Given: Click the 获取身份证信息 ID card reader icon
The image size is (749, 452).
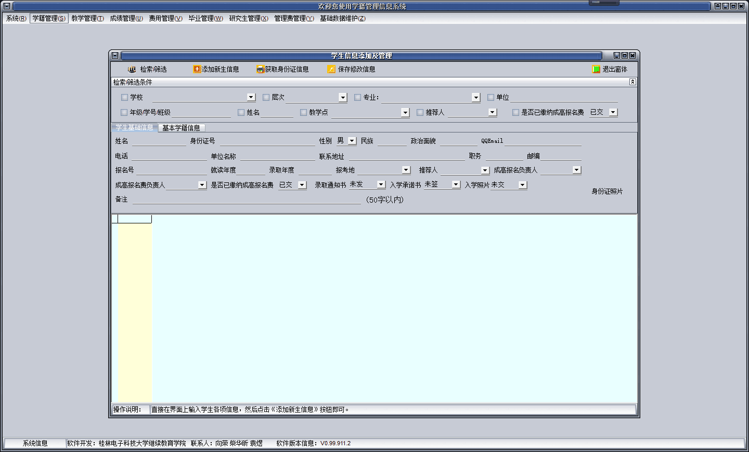Looking at the screenshot, I should (x=260, y=69).
